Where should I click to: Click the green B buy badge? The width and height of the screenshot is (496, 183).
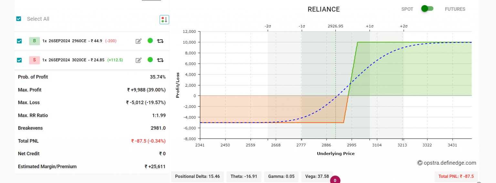tap(34, 41)
